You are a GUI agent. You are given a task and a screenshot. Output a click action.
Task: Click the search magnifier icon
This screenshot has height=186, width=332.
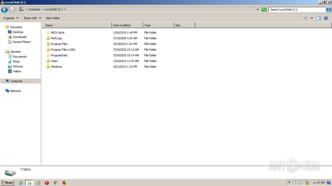329,10
